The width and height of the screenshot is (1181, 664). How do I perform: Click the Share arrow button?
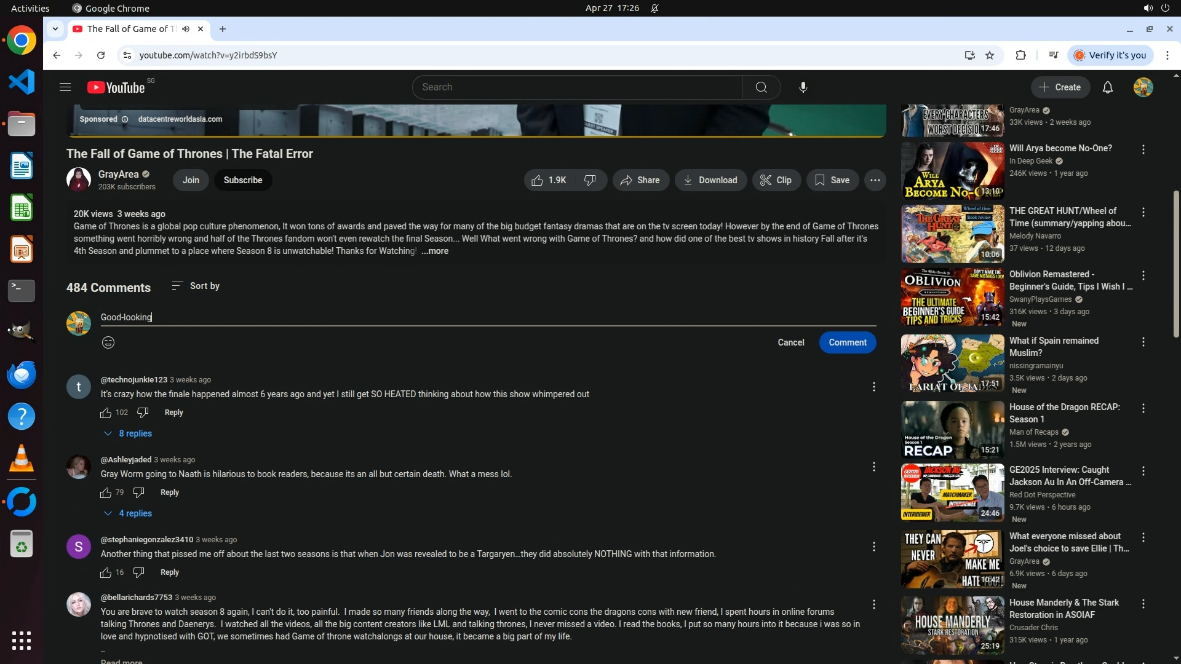640,180
